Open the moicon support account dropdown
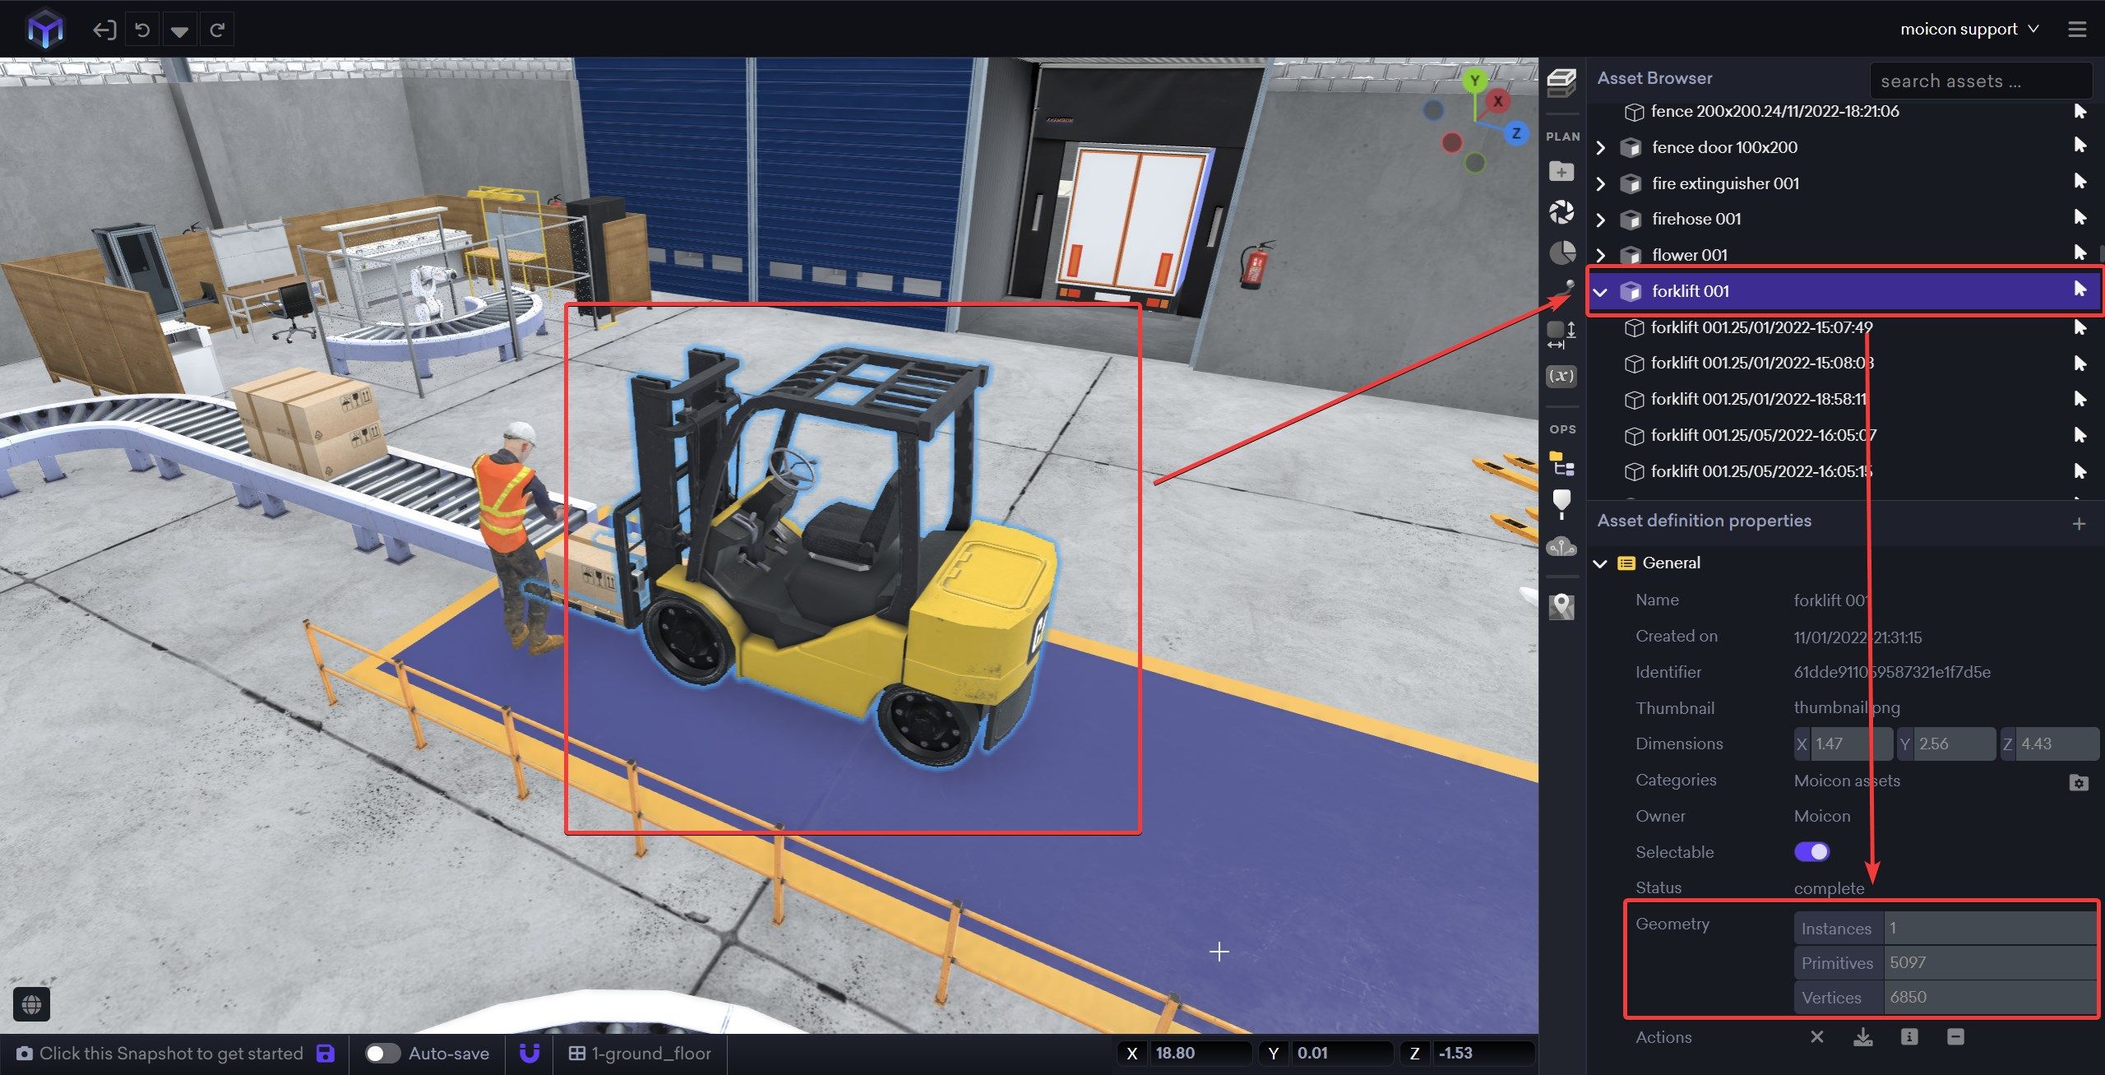 pyautogui.click(x=1969, y=30)
